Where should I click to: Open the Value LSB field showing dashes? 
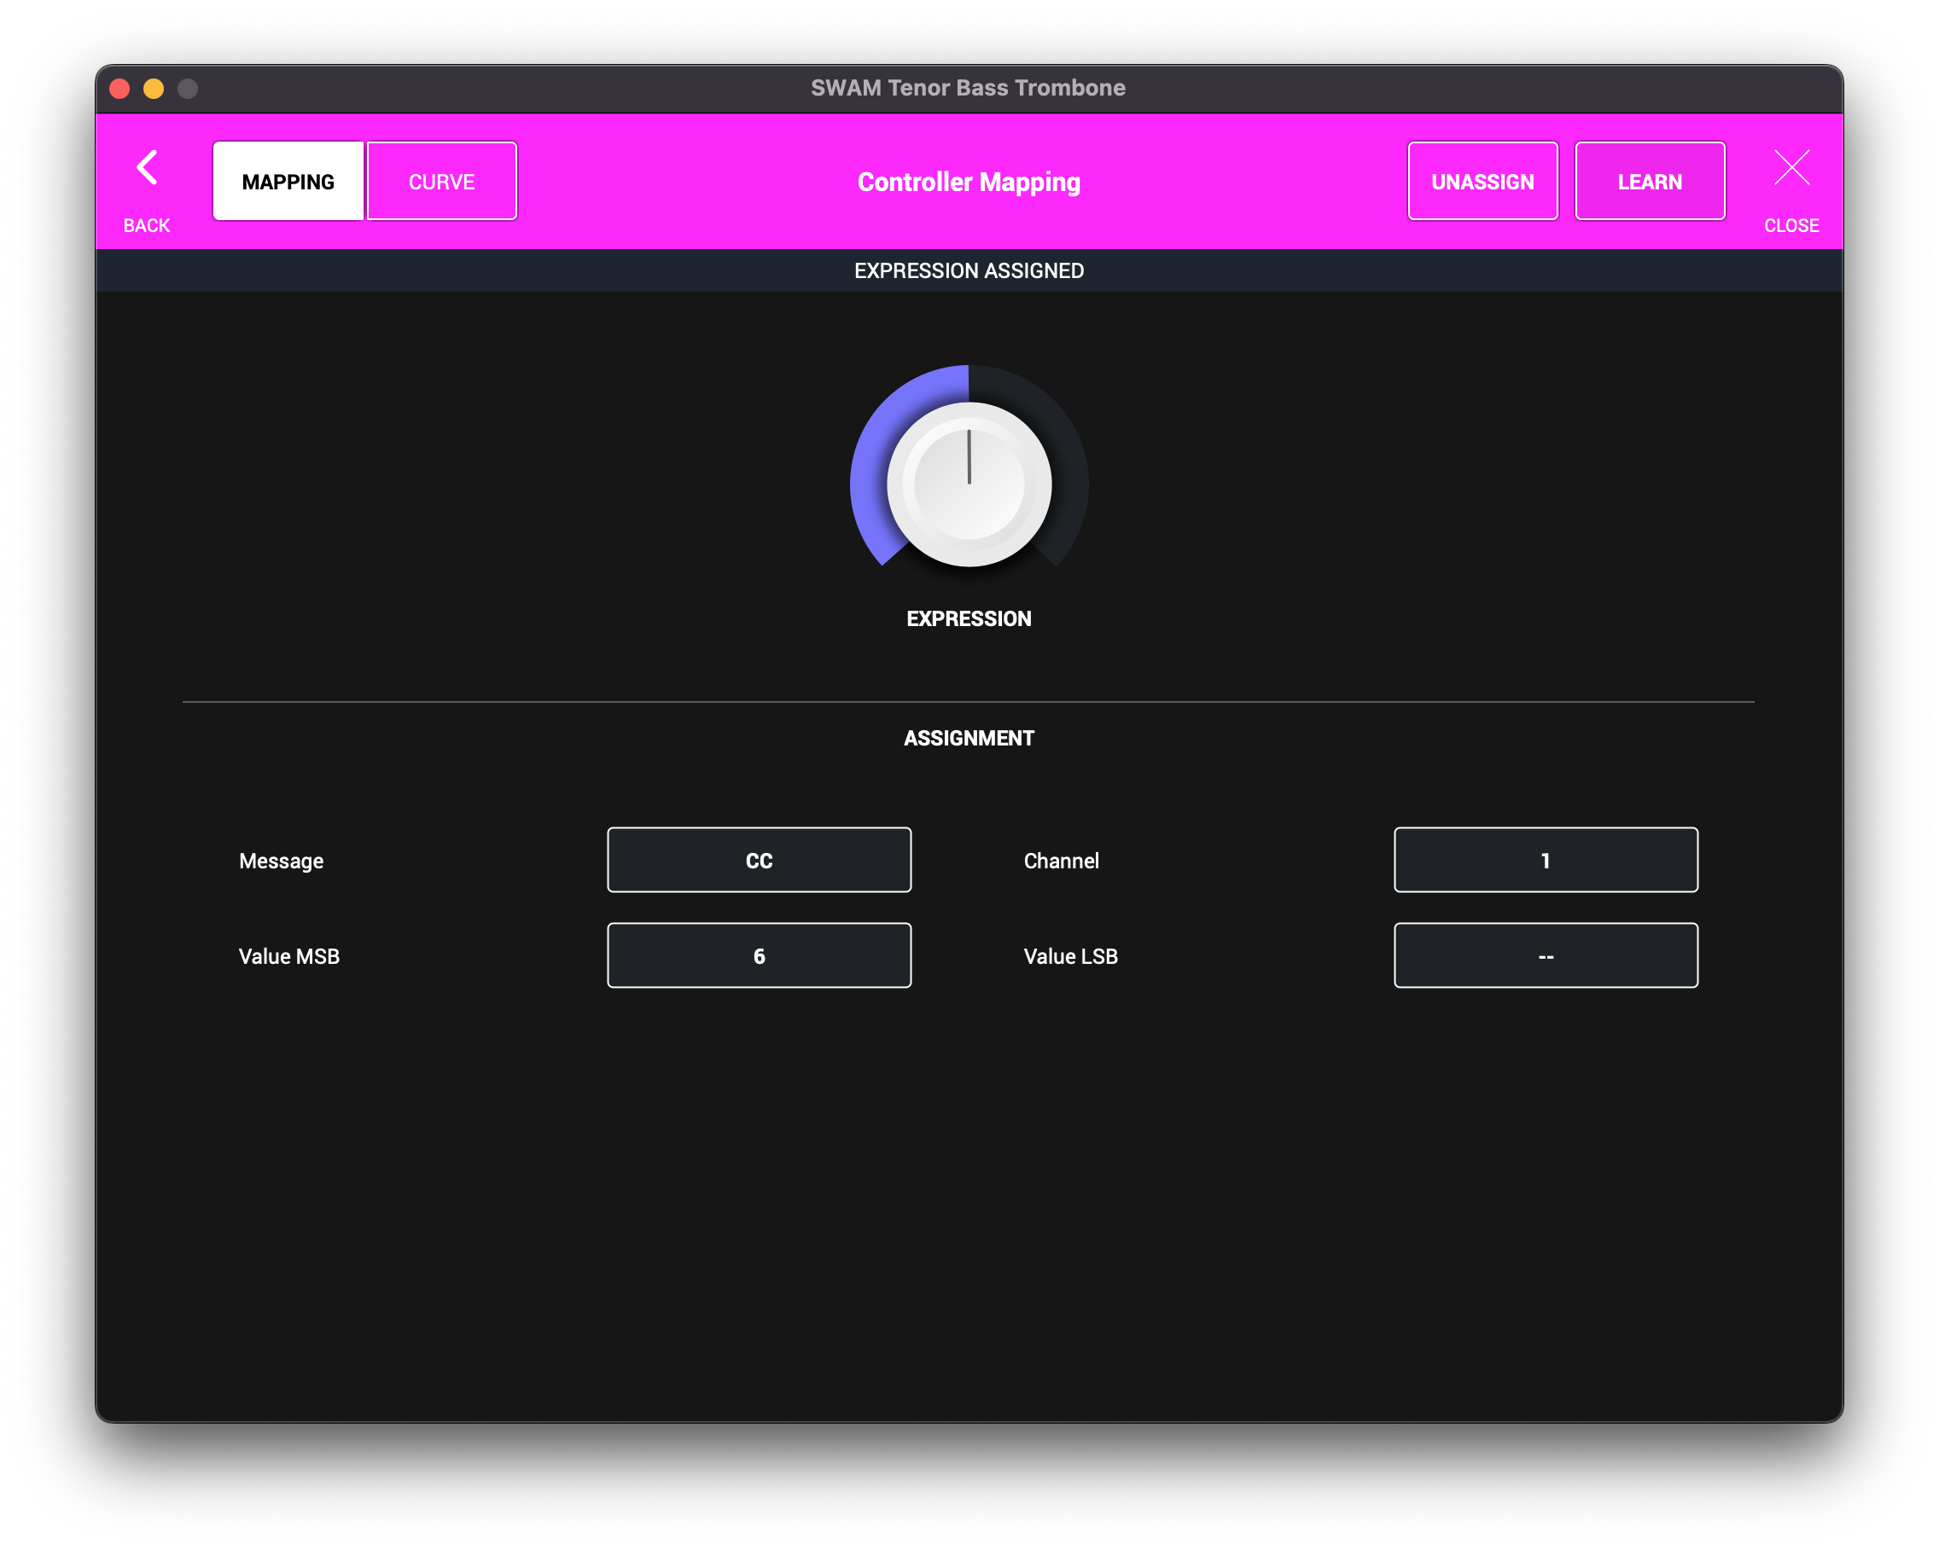click(x=1545, y=955)
